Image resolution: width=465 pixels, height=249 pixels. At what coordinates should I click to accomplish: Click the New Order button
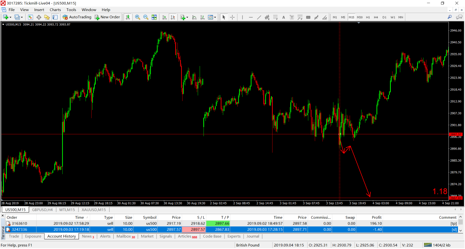pyautogui.click(x=107, y=17)
